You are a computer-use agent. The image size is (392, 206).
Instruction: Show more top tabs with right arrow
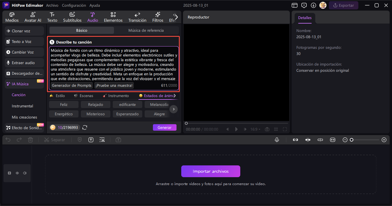tap(176, 17)
